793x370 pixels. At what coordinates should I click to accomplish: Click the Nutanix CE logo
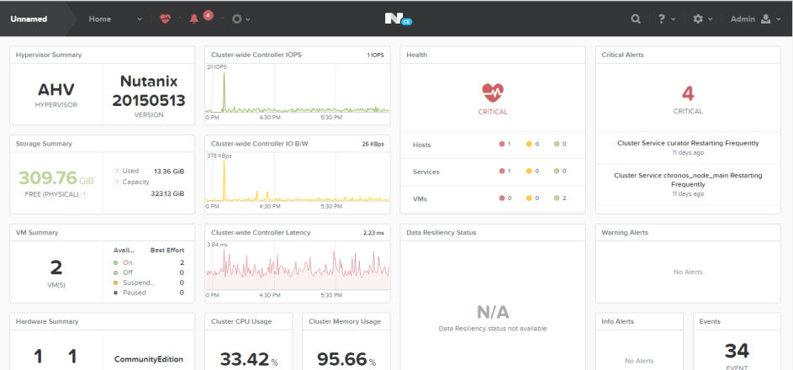[398, 18]
